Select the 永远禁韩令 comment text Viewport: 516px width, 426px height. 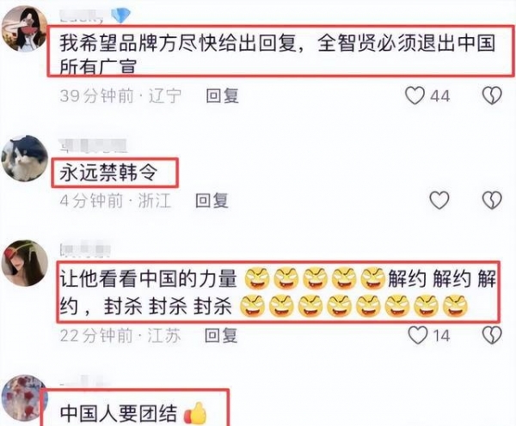(x=108, y=173)
